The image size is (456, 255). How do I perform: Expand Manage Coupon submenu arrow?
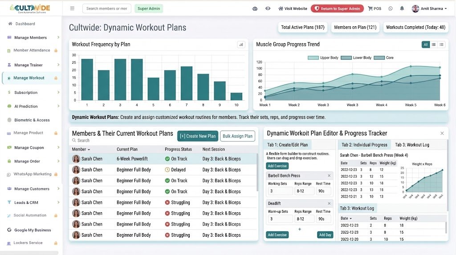pyautogui.click(x=58, y=147)
